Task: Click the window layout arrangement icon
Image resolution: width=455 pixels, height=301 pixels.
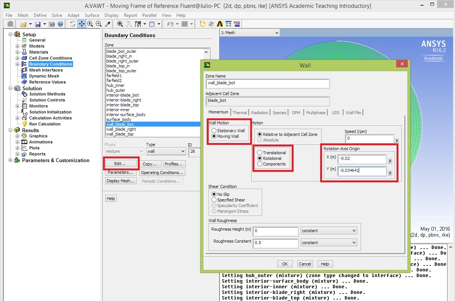Action: coord(138,24)
